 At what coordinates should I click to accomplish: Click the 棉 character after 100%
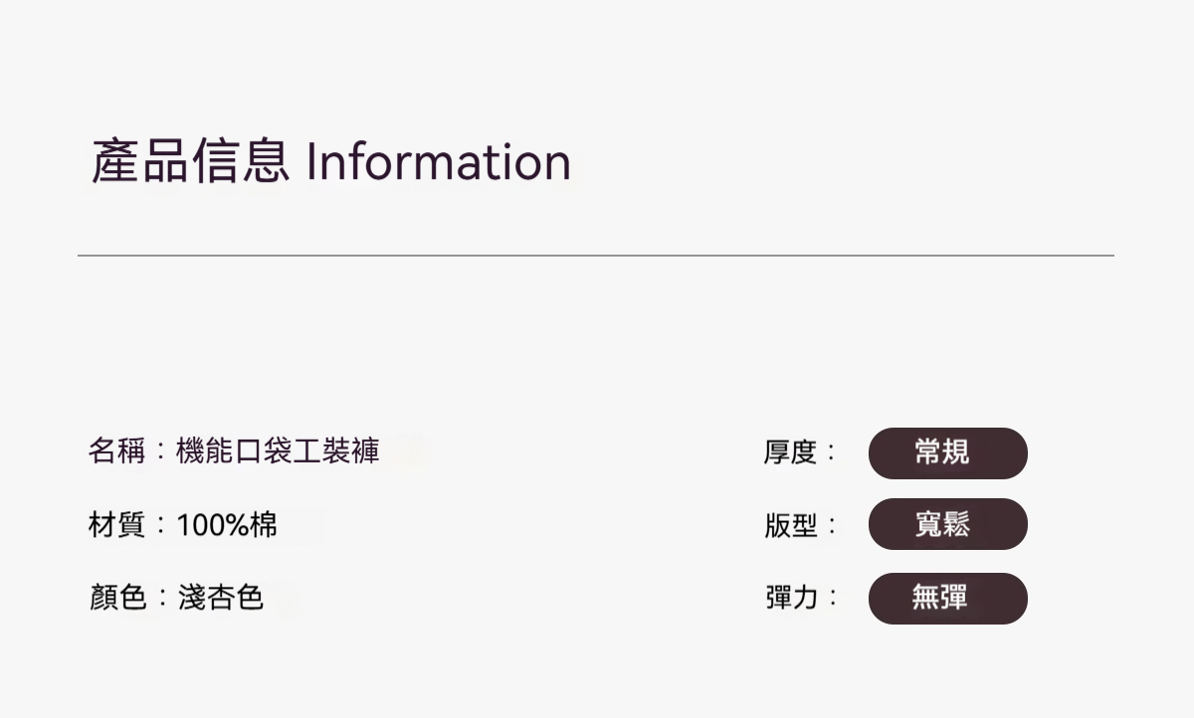264,524
